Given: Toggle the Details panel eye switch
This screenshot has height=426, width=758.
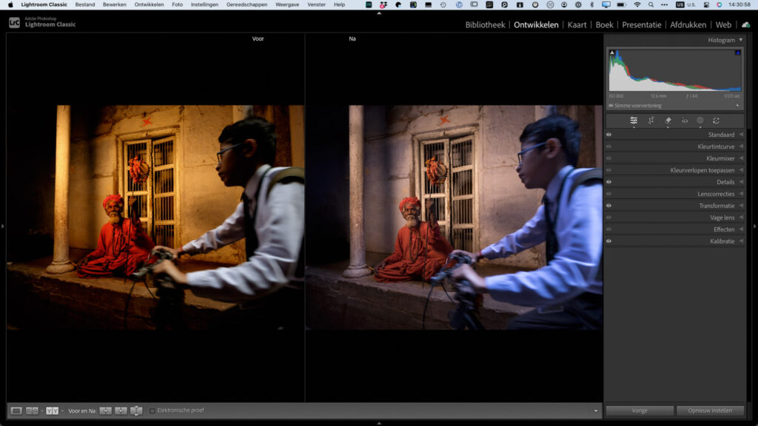Looking at the screenshot, I should point(608,182).
